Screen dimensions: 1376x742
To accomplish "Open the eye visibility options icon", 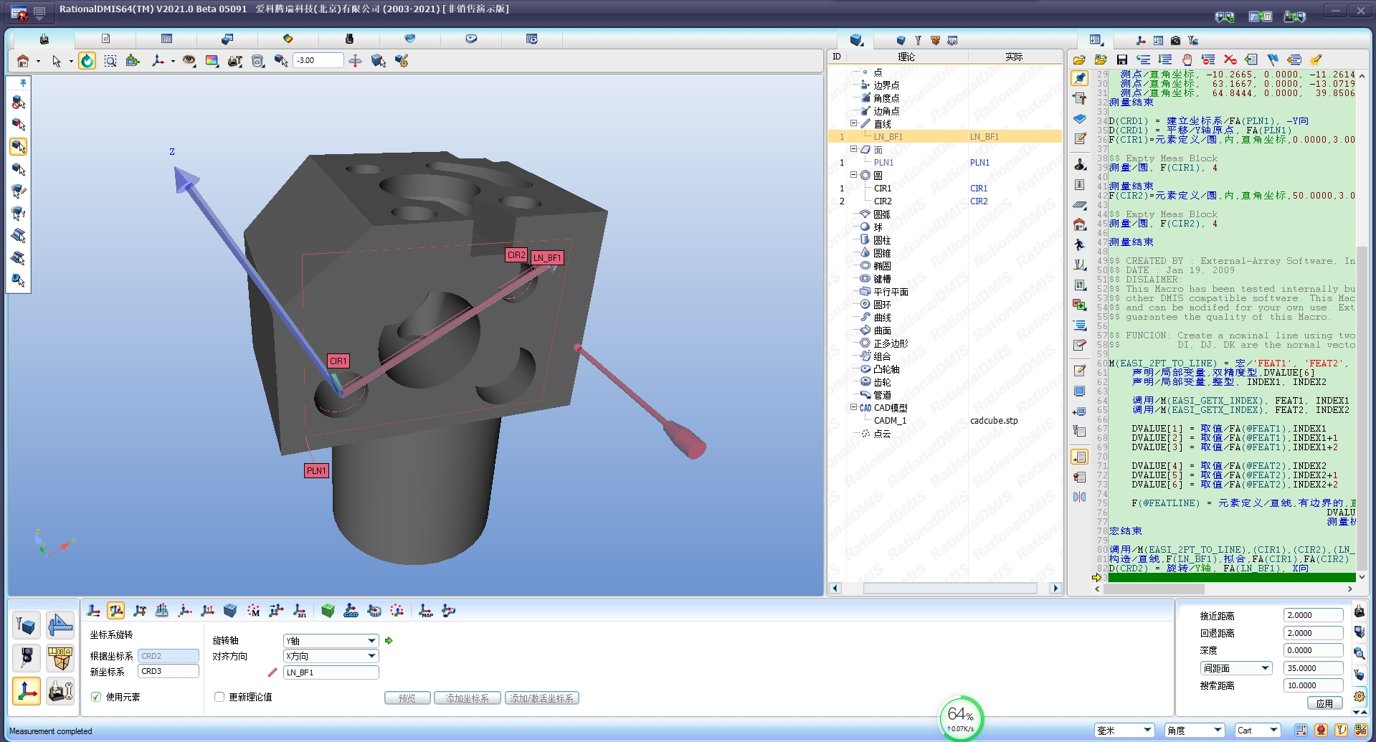I will (189, 61).
